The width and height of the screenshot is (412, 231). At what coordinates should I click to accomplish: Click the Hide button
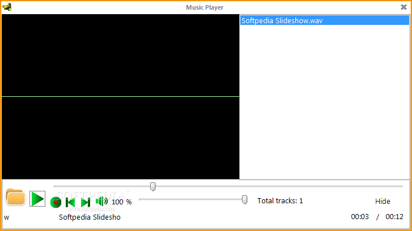[383, 202]
